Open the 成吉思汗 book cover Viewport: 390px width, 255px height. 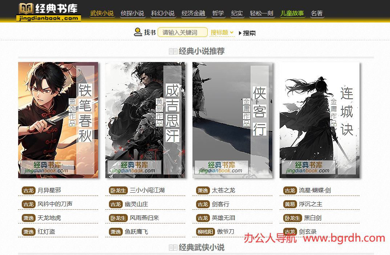pos(145,120)
